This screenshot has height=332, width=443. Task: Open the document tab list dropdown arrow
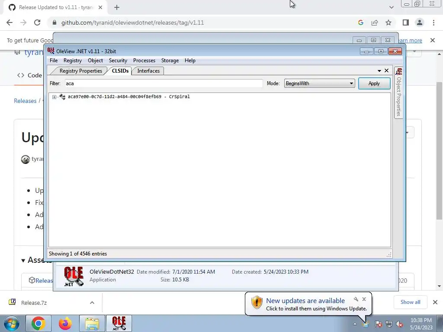point(379,70)
